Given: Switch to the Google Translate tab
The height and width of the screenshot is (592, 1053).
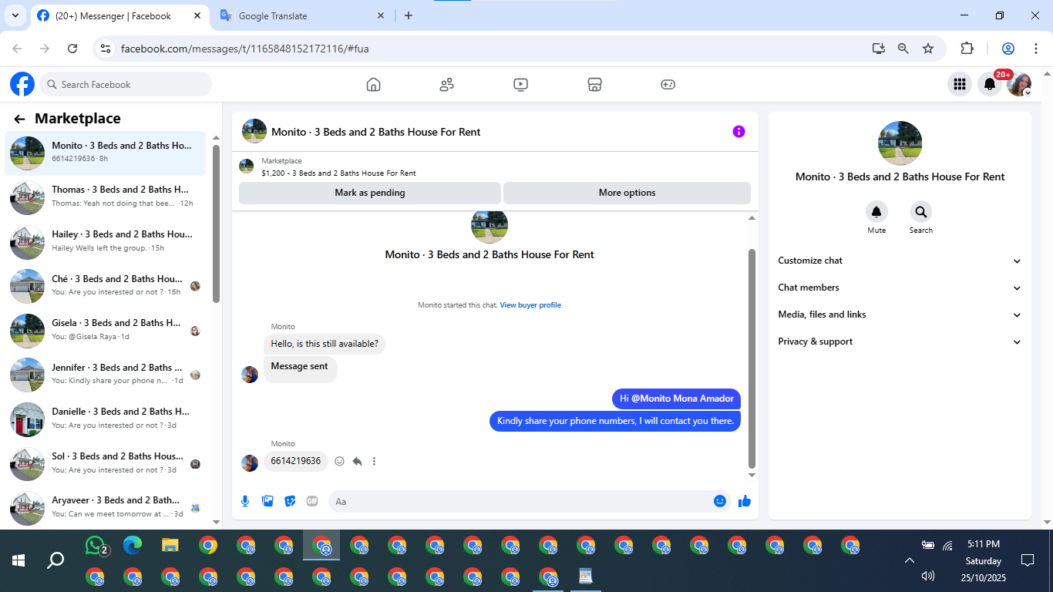Looking at the screenshot, I should click(x=302, y=15).
